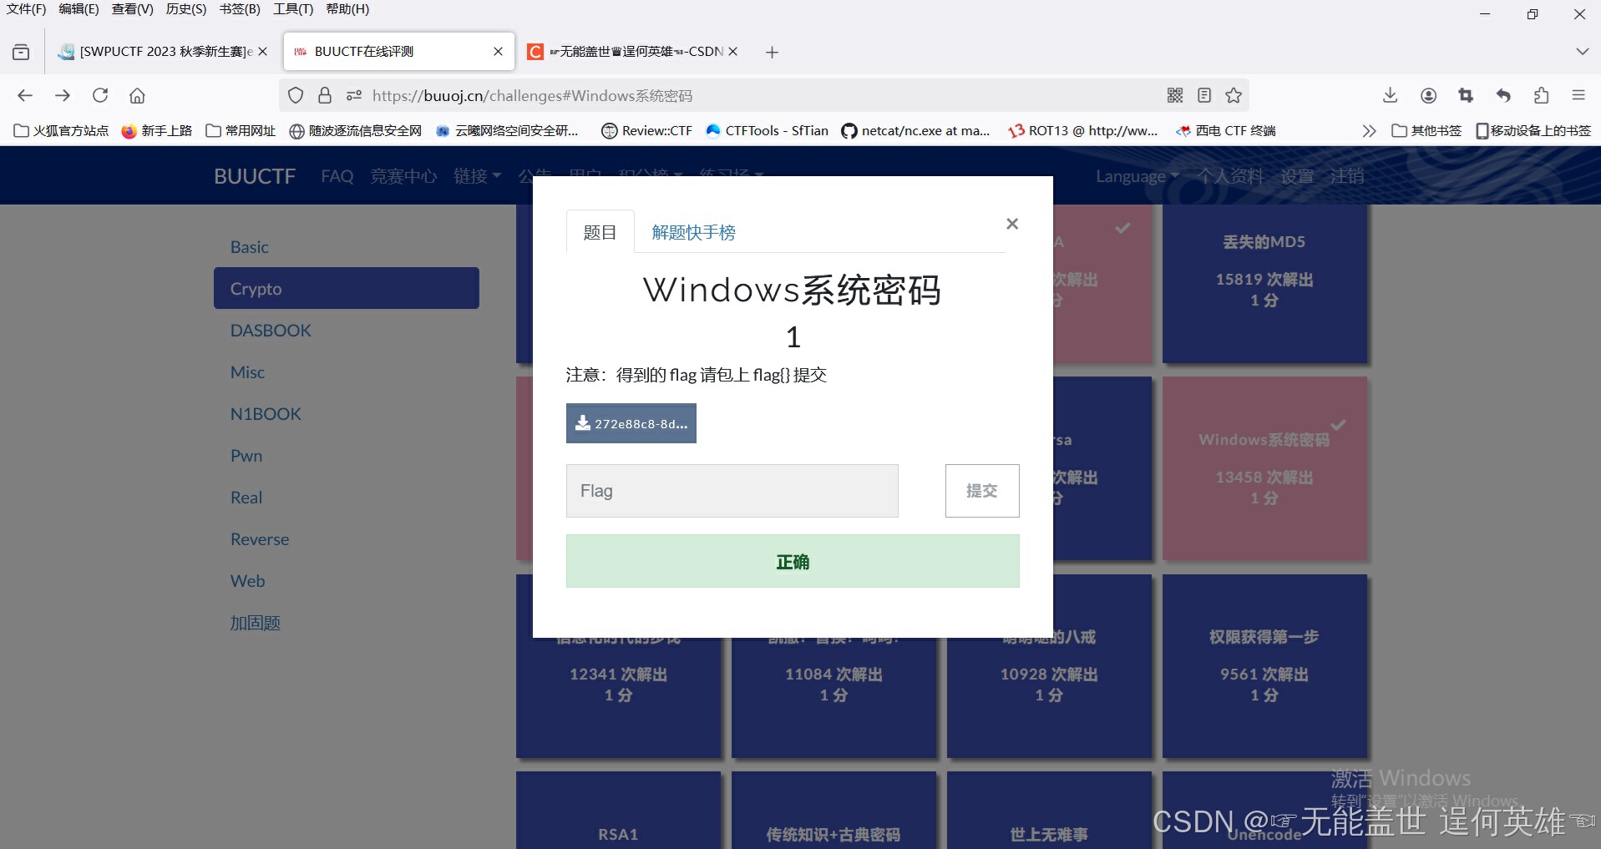Go back with the browser back arrow
Screen dimensions: 1601x849
(x=25, y=95)
